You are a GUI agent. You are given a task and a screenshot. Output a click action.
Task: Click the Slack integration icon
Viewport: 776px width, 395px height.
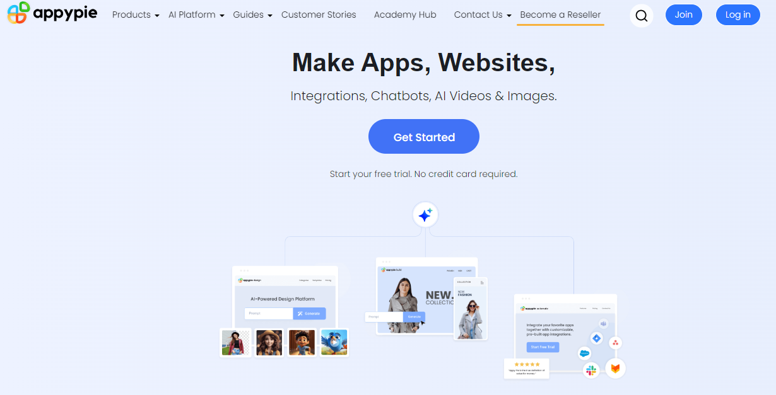tap(591, 370)
